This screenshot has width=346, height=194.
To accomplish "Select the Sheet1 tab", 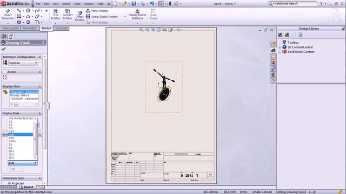I will [x=26, y=187].
